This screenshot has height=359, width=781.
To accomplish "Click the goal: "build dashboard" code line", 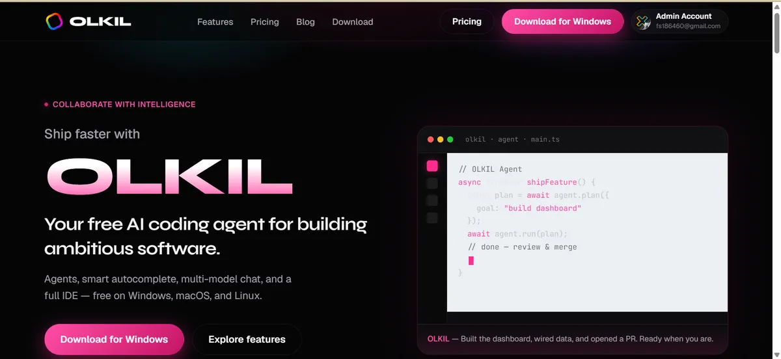I will pos(528,208).
